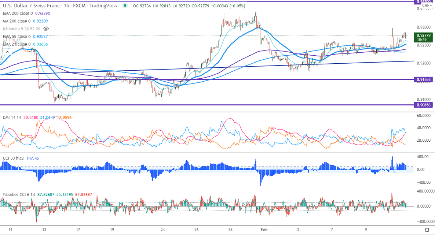
Task: Click the 0.93000 price axis label
Action: (x=424, y=27)
